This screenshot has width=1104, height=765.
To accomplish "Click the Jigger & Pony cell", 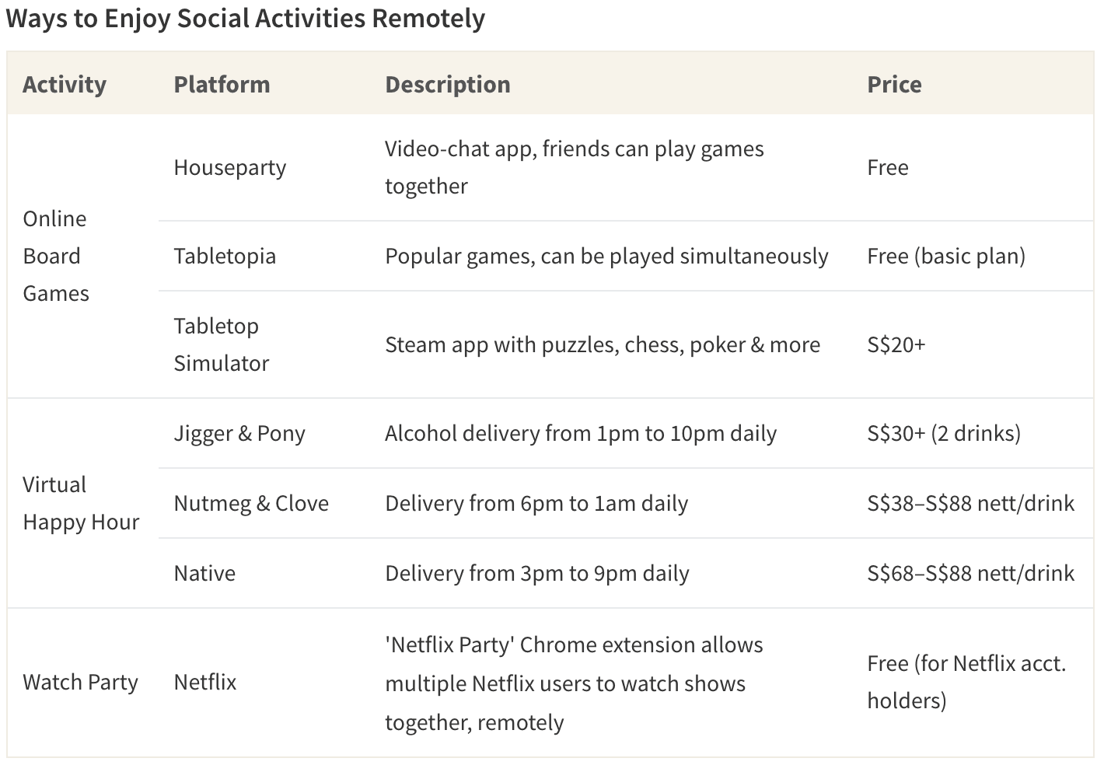I will pyautogui.click(x=239, y=433).
